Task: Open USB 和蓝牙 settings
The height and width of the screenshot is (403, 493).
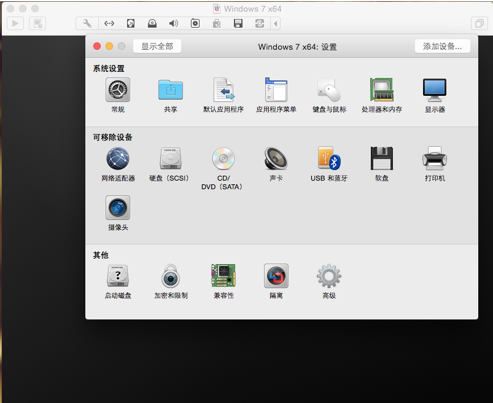Action: pos(329,158)
